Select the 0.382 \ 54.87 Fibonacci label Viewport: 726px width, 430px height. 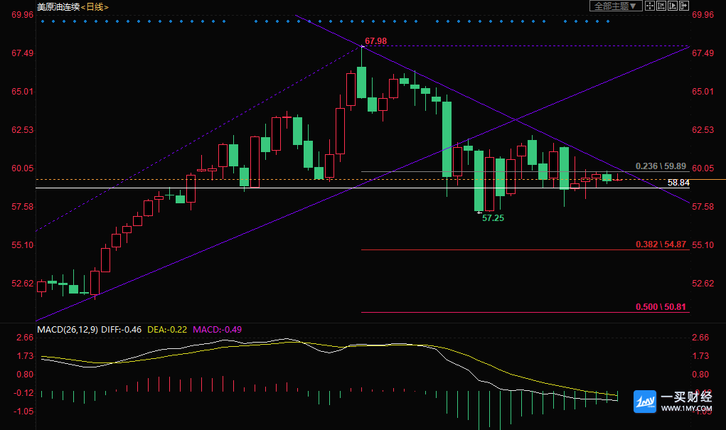coord(661,244)
